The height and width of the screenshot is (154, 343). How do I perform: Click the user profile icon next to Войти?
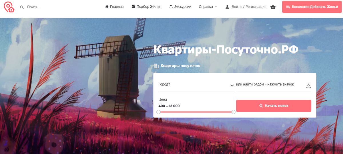[227, 7]
